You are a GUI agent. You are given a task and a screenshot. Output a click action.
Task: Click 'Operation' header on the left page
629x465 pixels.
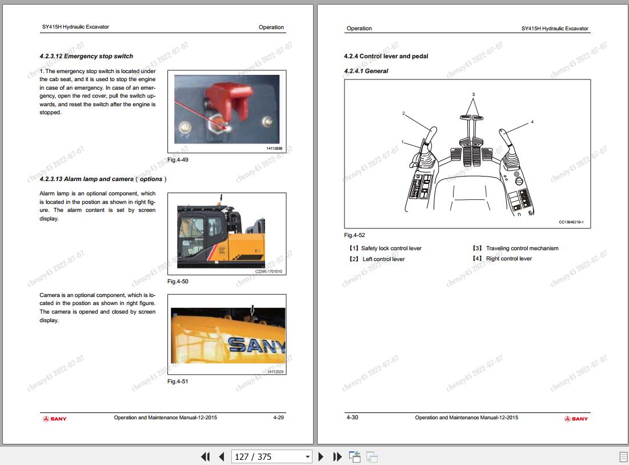click(x=271, y=27)
